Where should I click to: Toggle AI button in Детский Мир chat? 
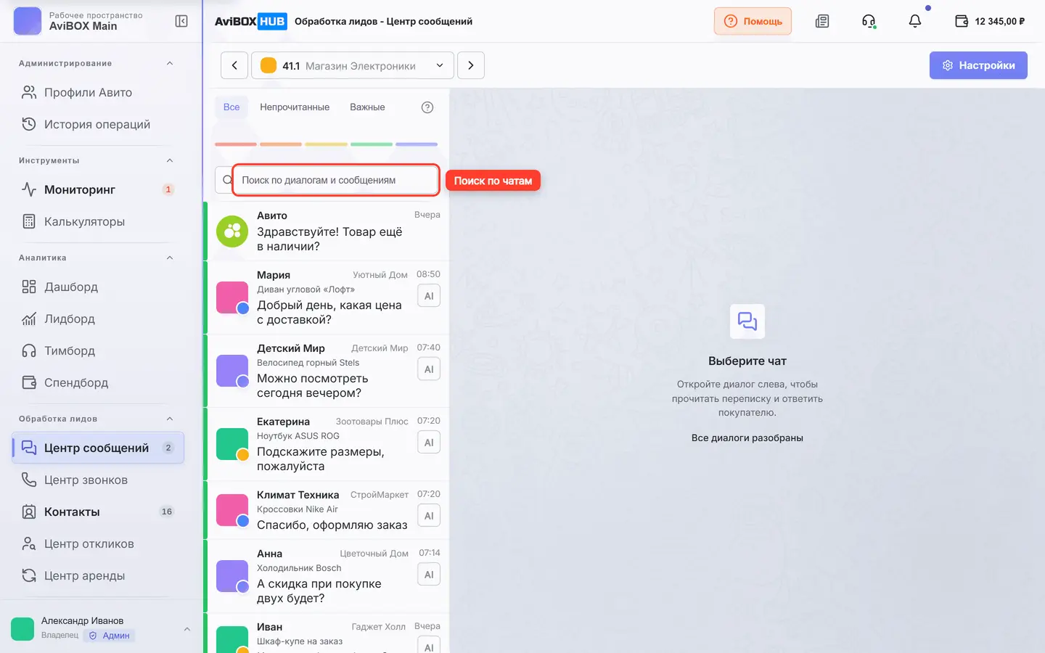coord(429,369)
